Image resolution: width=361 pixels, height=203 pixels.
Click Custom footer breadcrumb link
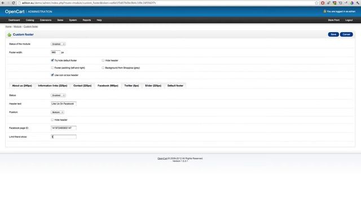click(30, 27)
